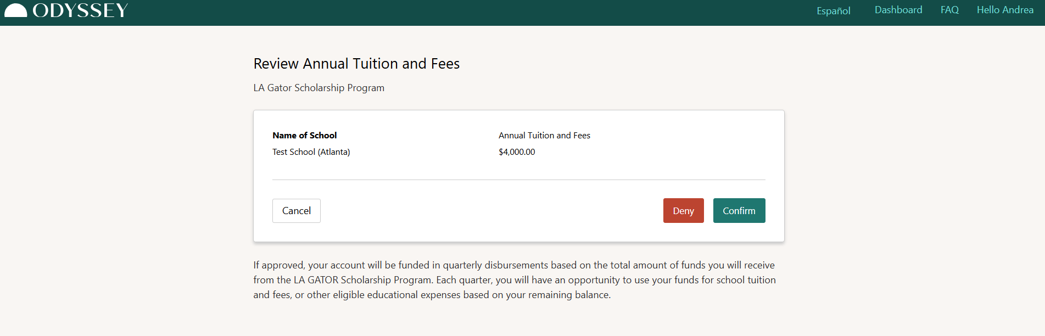This screenshot has height=336, width=1045.
Task: Click the Annual Tuition and Fees column label
Action: (545, 136)
